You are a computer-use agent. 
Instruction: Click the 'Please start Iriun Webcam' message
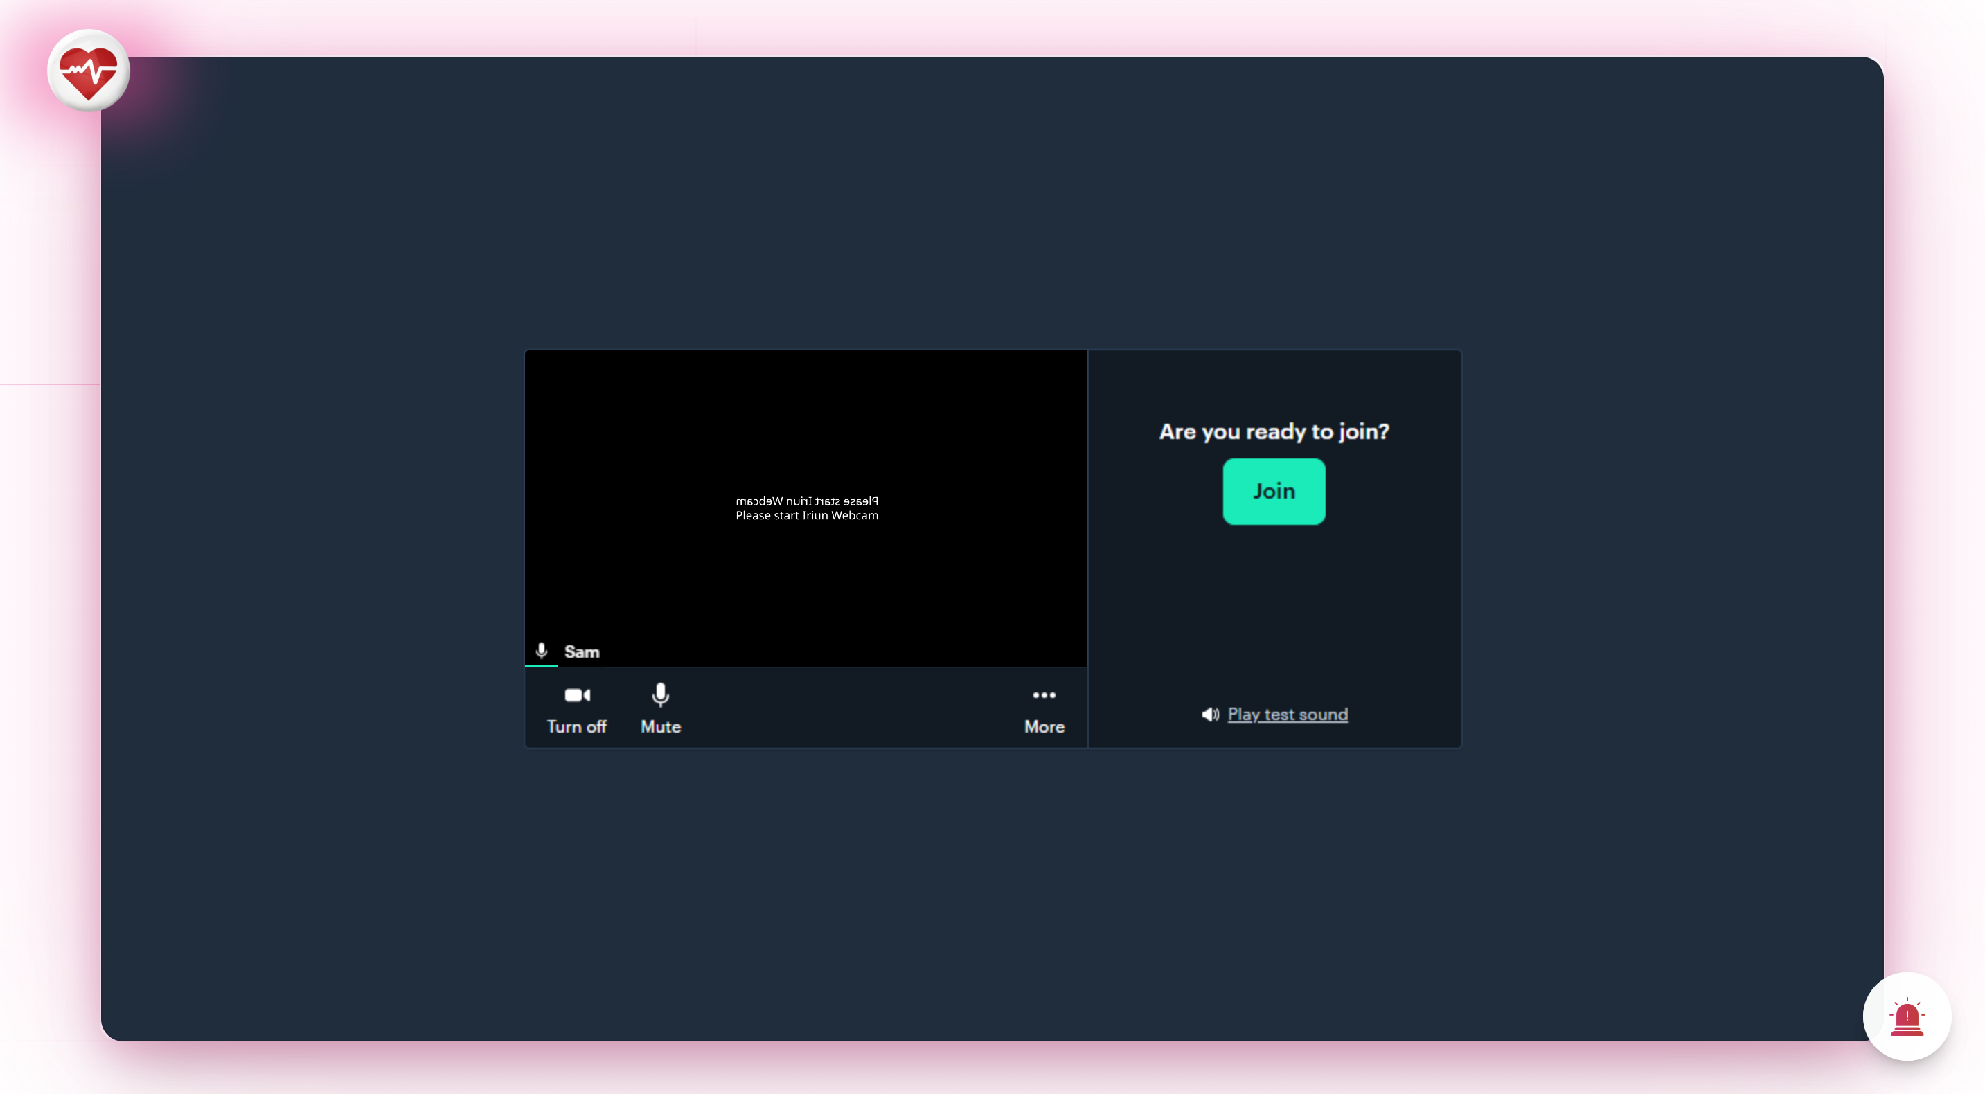tap(807, 515)
